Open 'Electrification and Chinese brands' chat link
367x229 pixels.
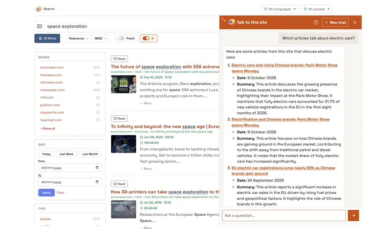(x=280, y=122)
